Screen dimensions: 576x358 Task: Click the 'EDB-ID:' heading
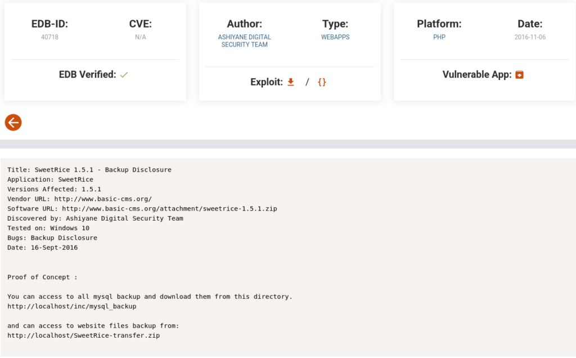(x=49, y=24)
